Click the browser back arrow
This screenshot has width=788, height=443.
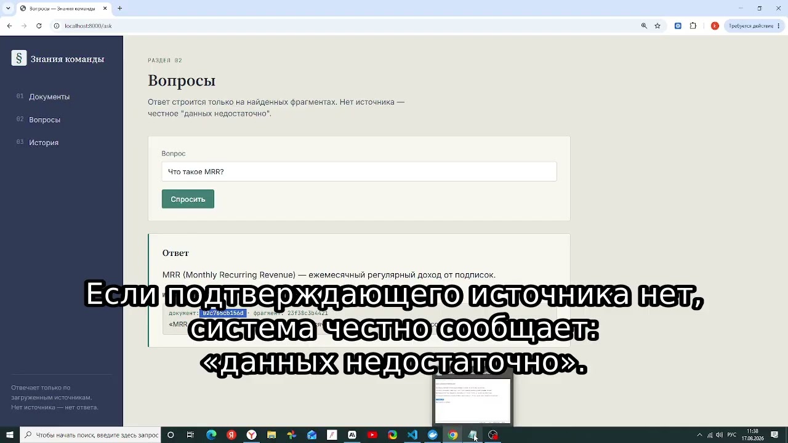pos(9,26)
